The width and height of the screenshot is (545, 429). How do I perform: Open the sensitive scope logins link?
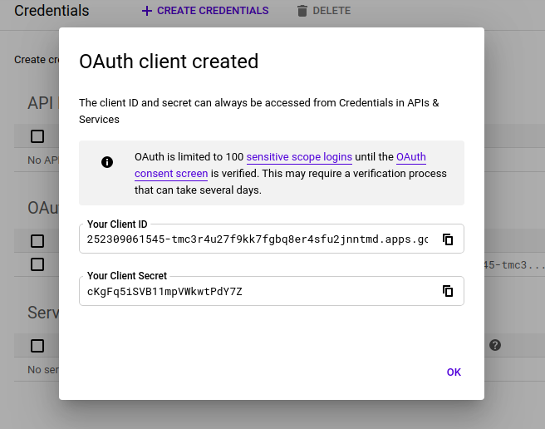click(x=299, y=157)
